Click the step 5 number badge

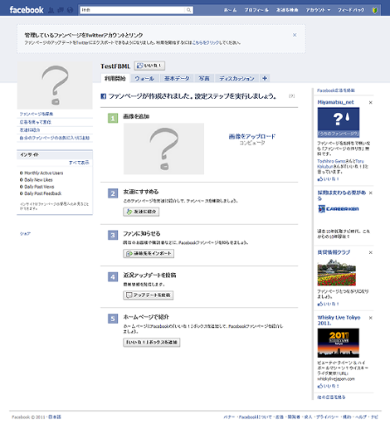coord(113,319)
